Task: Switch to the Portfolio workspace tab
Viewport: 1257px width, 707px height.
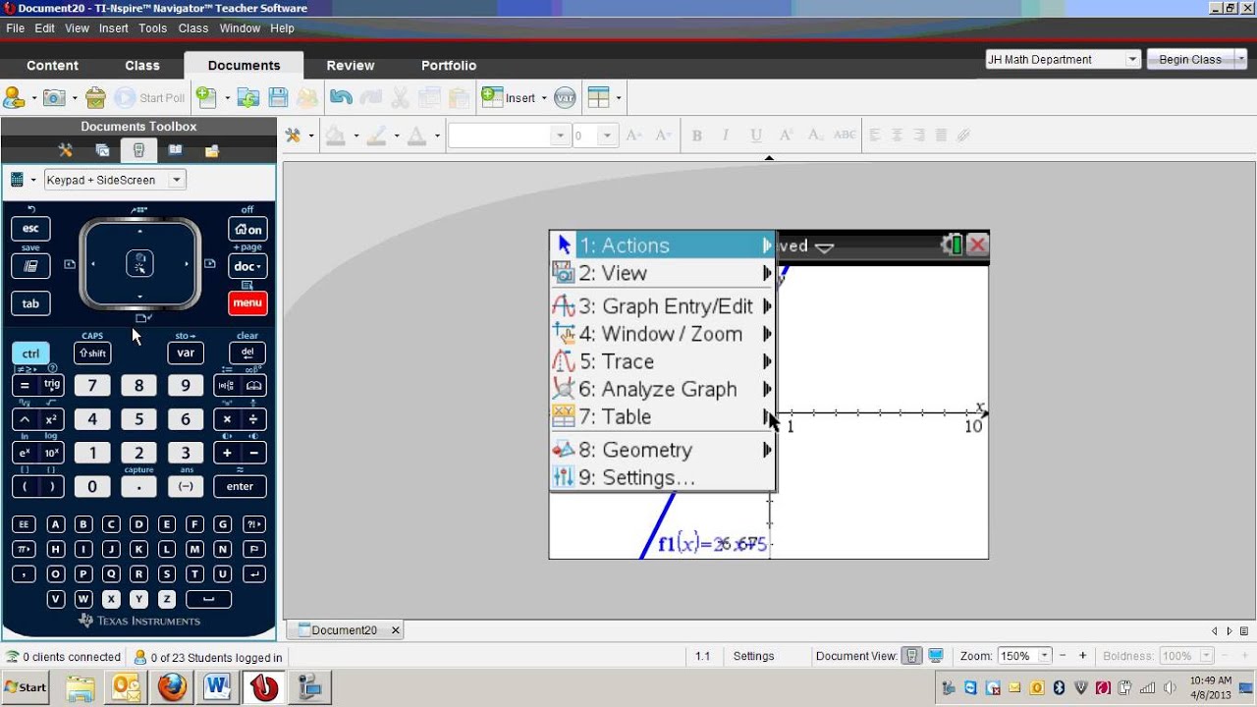Action: point(449,65)
